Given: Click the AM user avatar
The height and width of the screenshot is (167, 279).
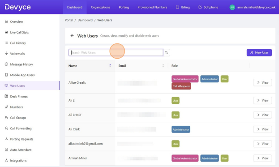Looking at the screenshot, I should pyautogui.click(x=232, y=7).
